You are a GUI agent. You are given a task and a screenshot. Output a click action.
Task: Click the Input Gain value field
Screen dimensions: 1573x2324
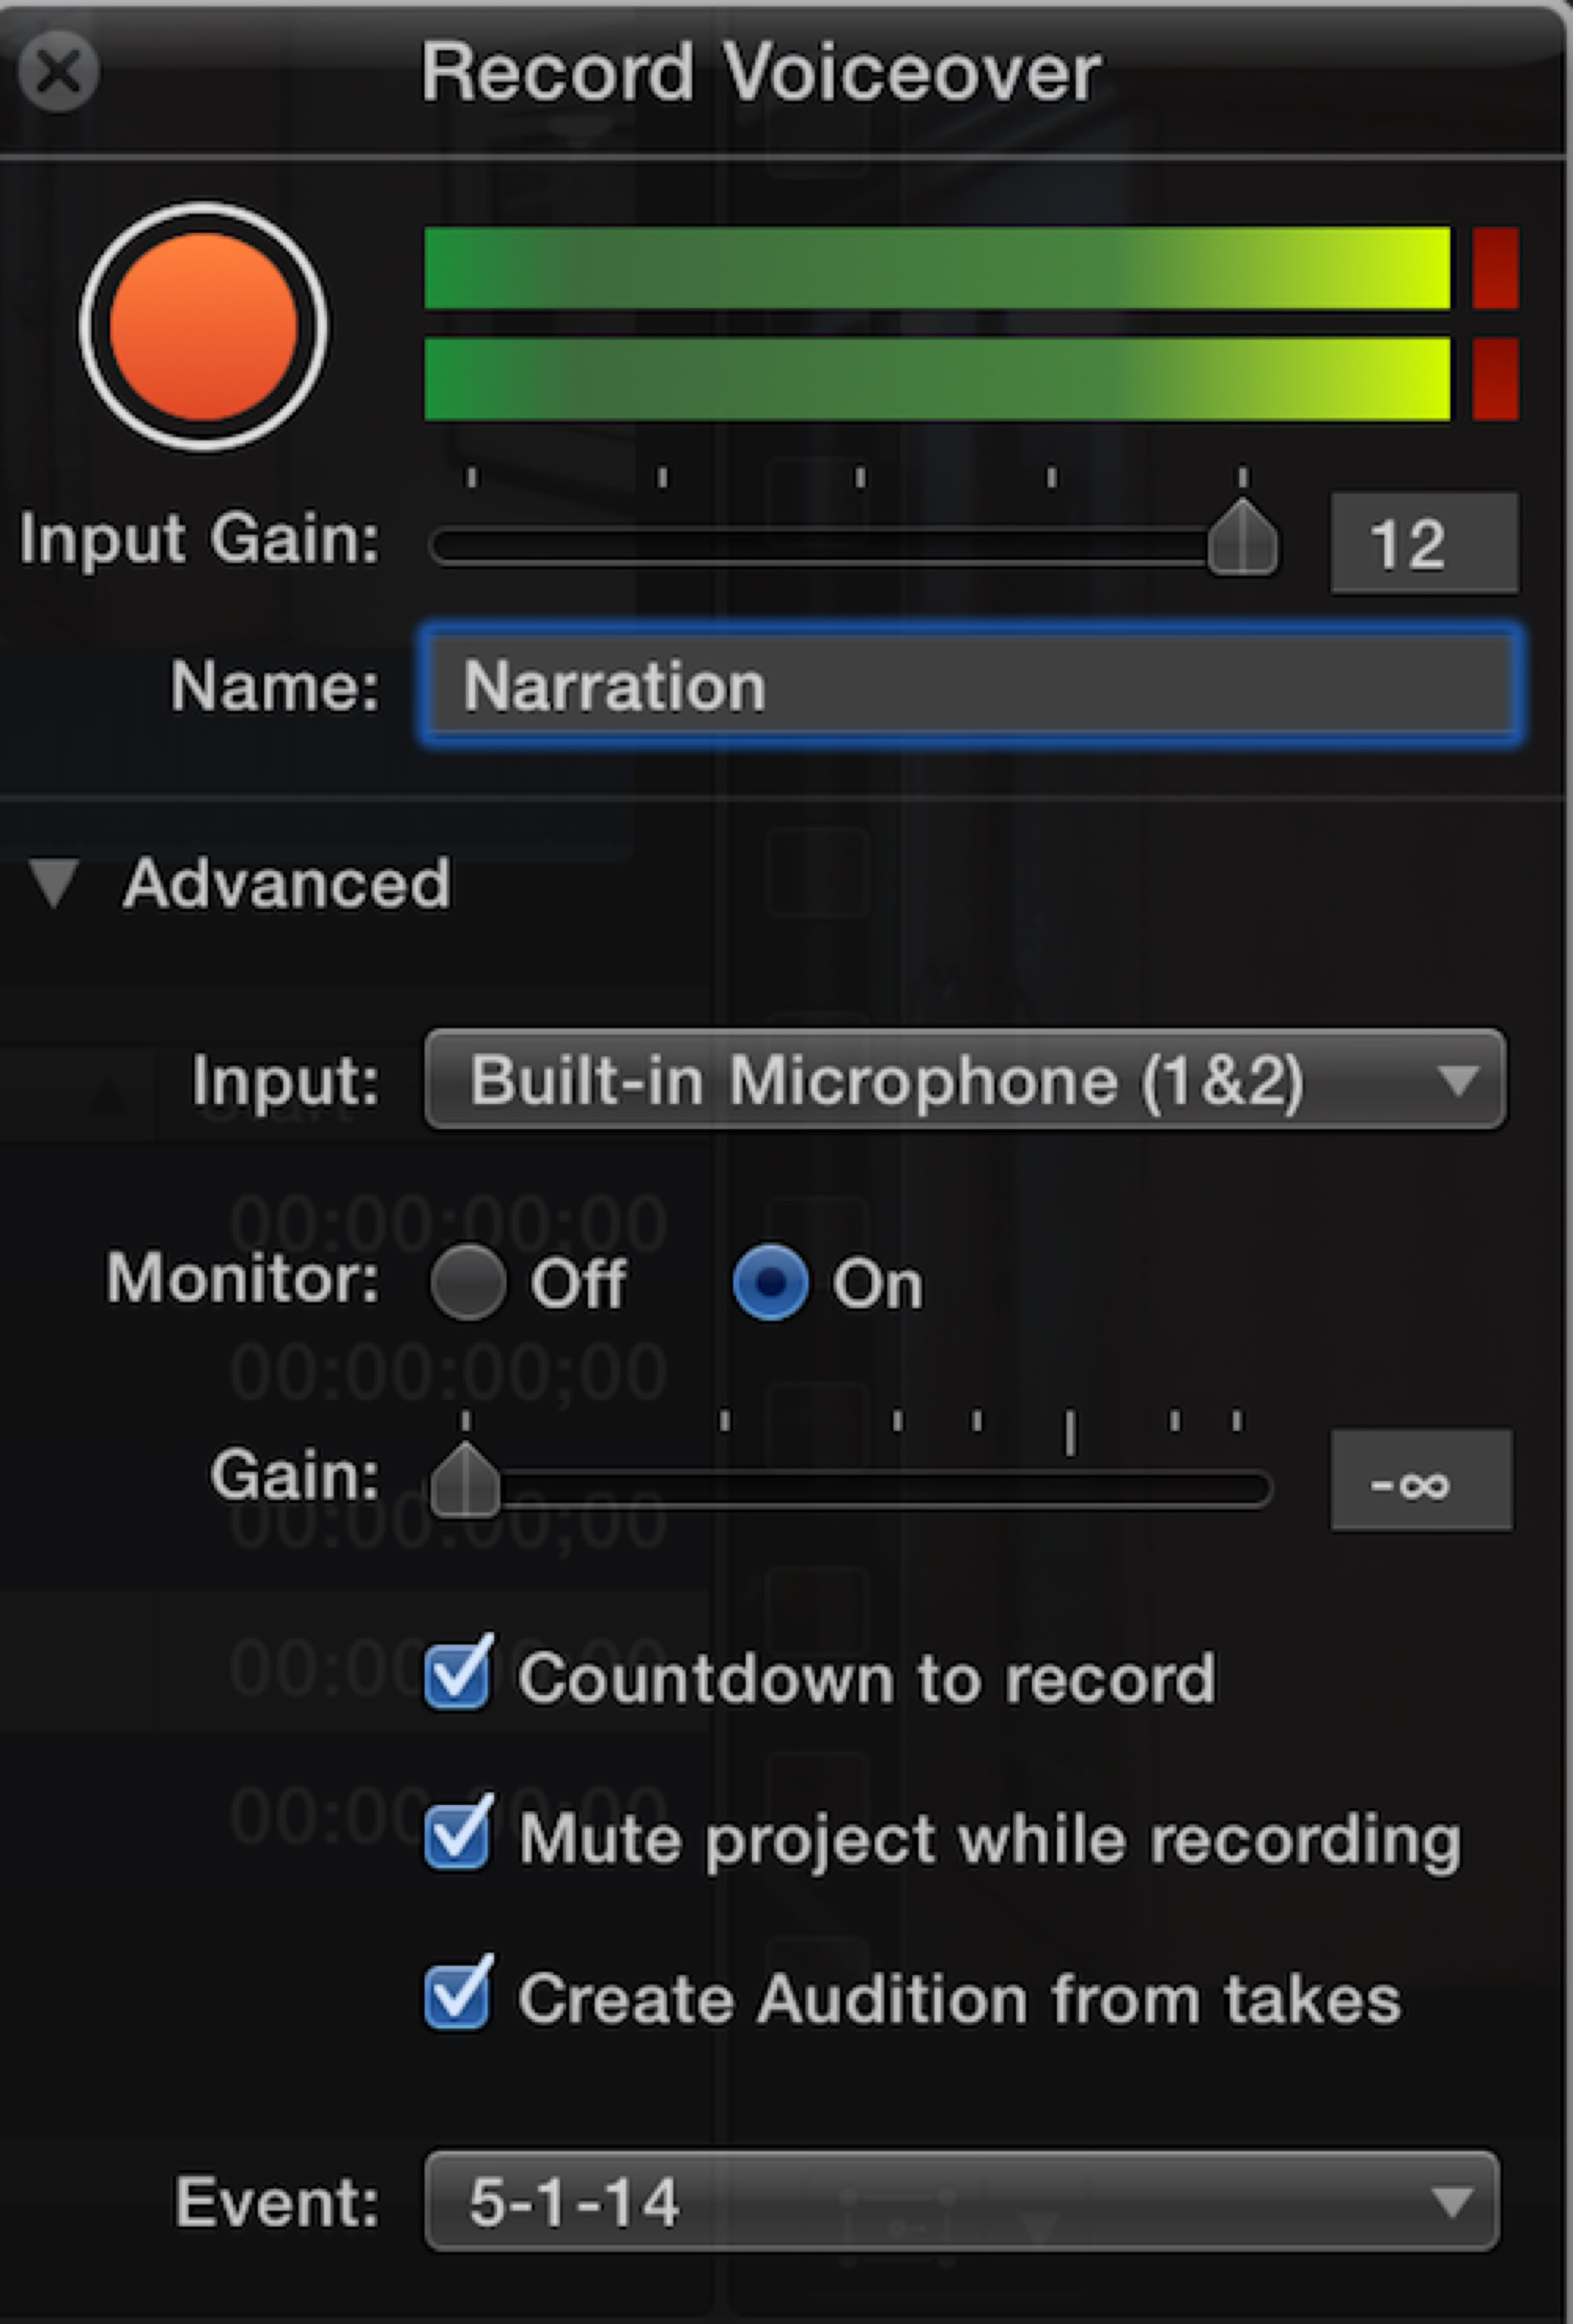tap(1423, 544)
